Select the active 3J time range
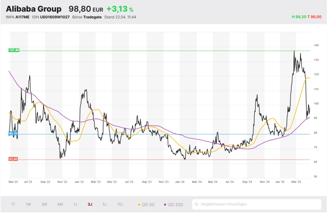The height and width of the screenshot is (214, 328). pyautogui.click(x=90, y=204)
